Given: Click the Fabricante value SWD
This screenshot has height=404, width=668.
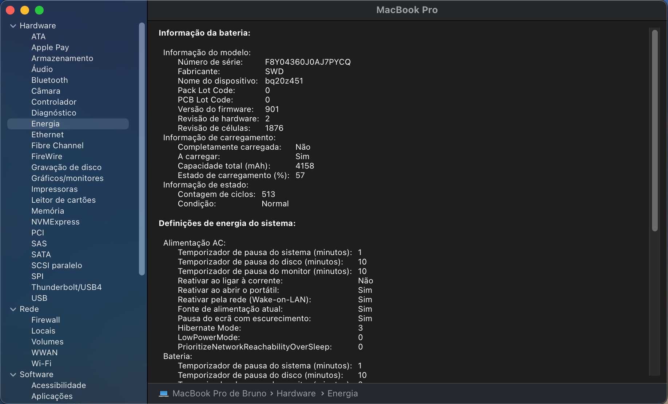Looking at the screenshot, I should [274, 72].
